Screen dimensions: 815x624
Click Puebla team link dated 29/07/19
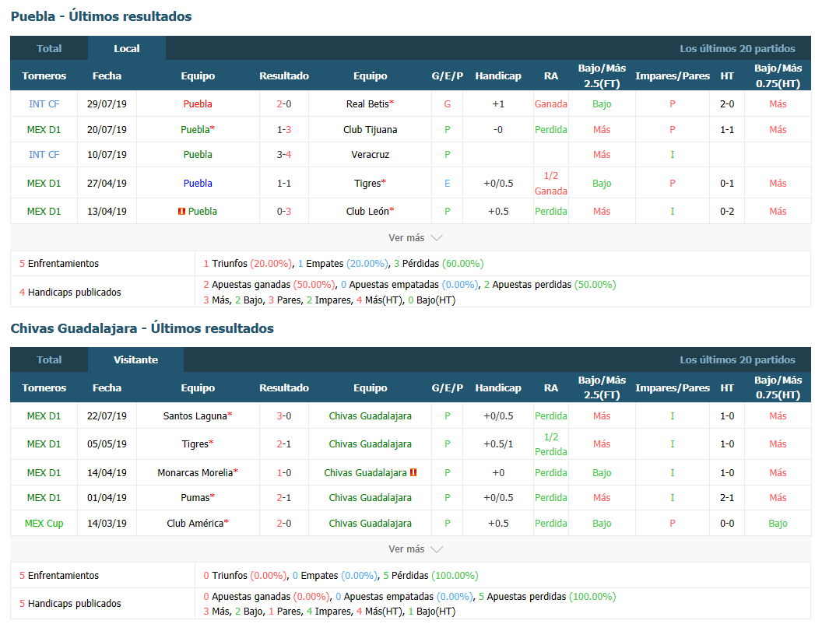[x=198, y=104]
